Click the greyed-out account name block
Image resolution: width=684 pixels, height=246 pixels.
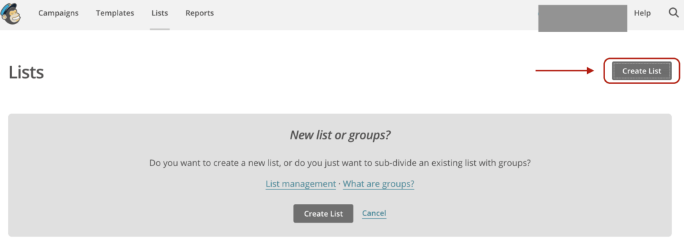click(x=582, y=18)
